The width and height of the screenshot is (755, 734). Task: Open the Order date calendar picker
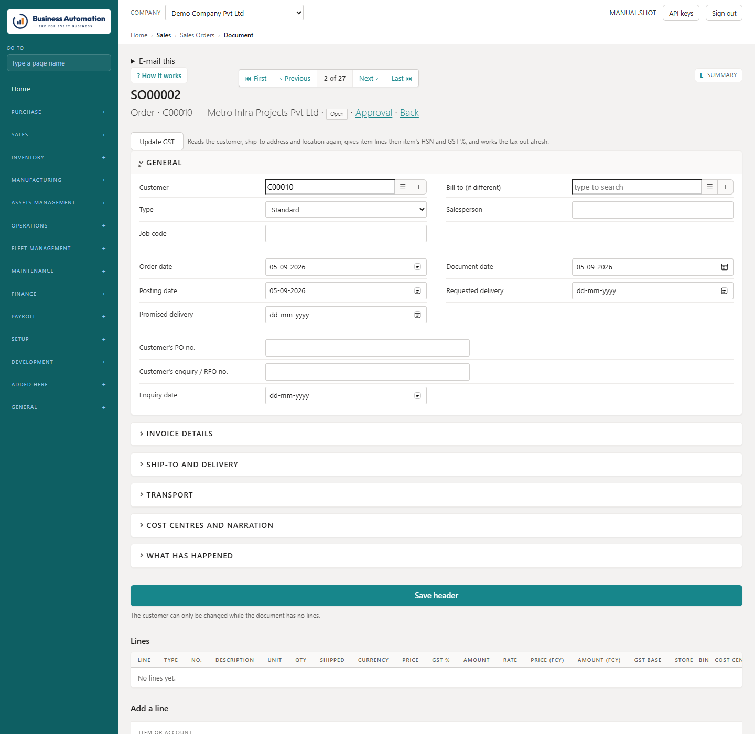click(417, 267)
